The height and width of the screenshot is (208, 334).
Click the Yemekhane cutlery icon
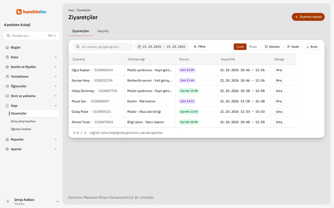click(x=7, y=76)
